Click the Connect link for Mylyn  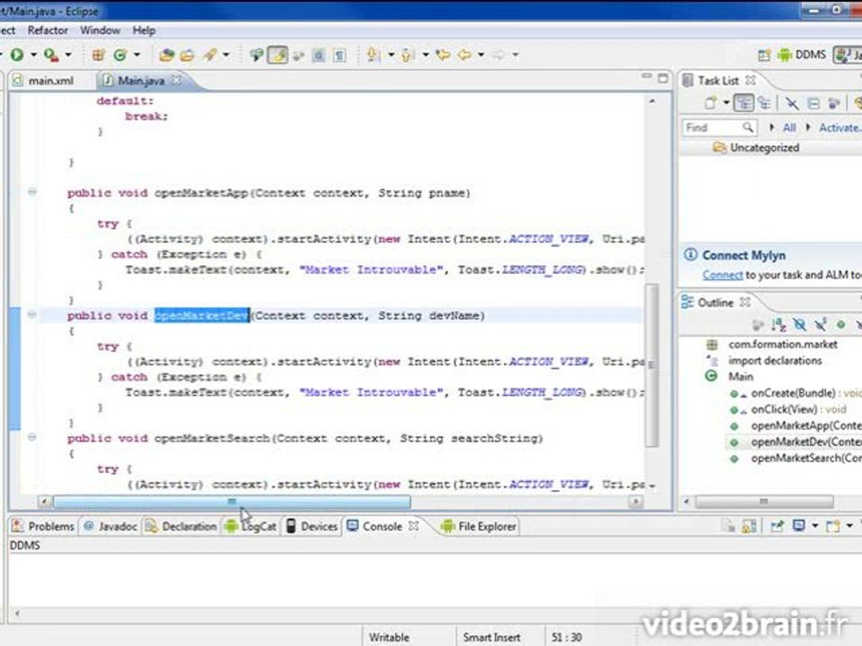coord(722,275)
